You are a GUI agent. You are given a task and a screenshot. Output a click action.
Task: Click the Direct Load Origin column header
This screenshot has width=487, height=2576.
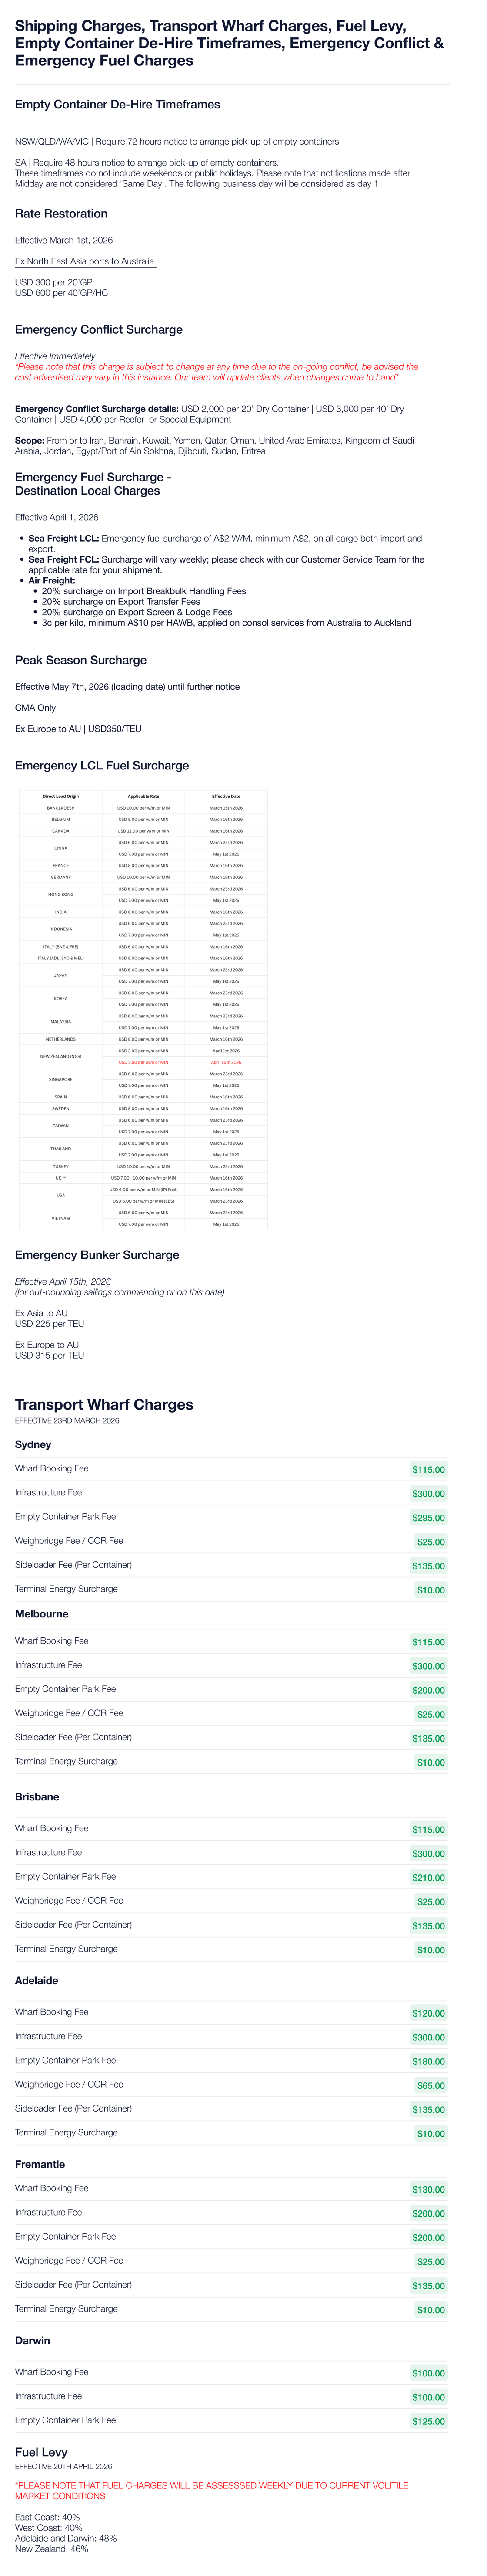coord(61,796)
